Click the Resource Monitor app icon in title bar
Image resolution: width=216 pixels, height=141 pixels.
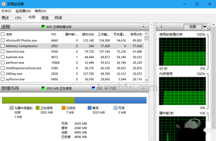pos(4,4)
